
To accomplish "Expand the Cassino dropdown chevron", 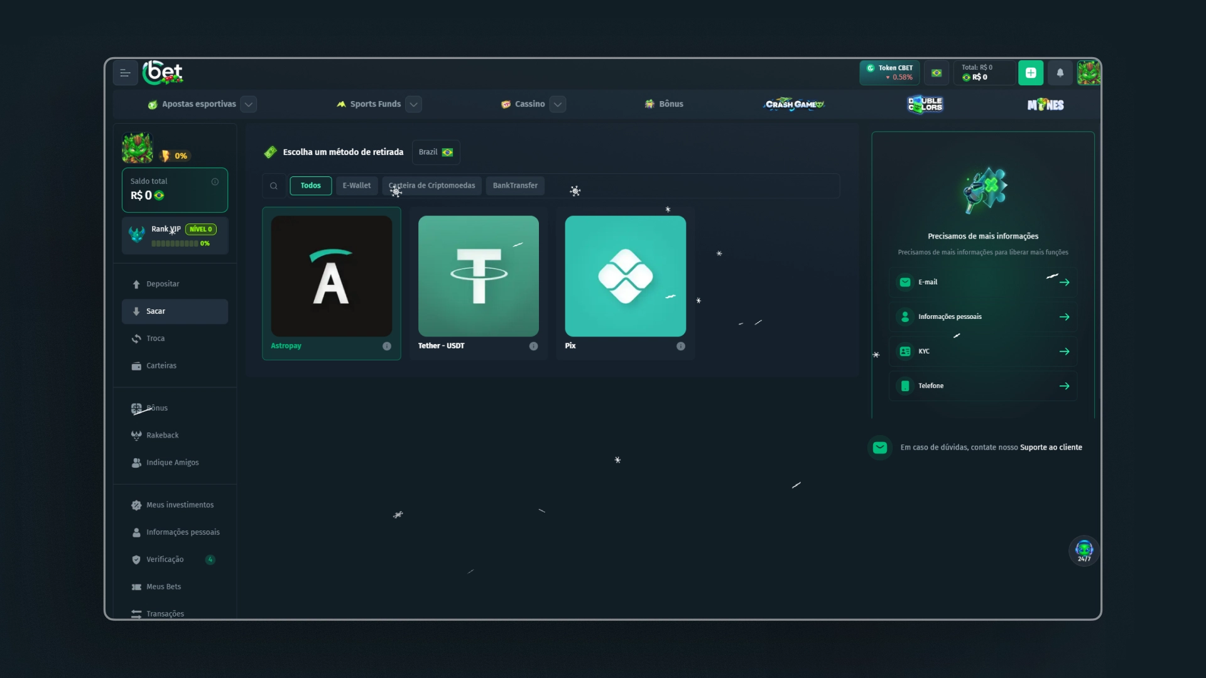I will pyautogui.click(x=557, y=104).
